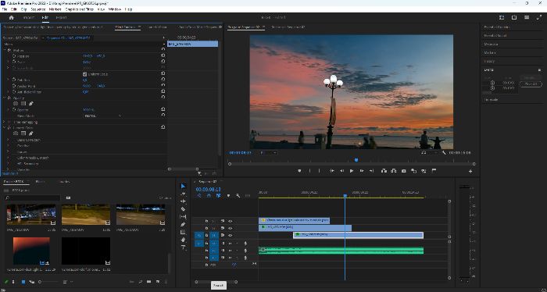Open the File menu
The width and height of the screenshot is (547, 292).
(x=5, y=9)
